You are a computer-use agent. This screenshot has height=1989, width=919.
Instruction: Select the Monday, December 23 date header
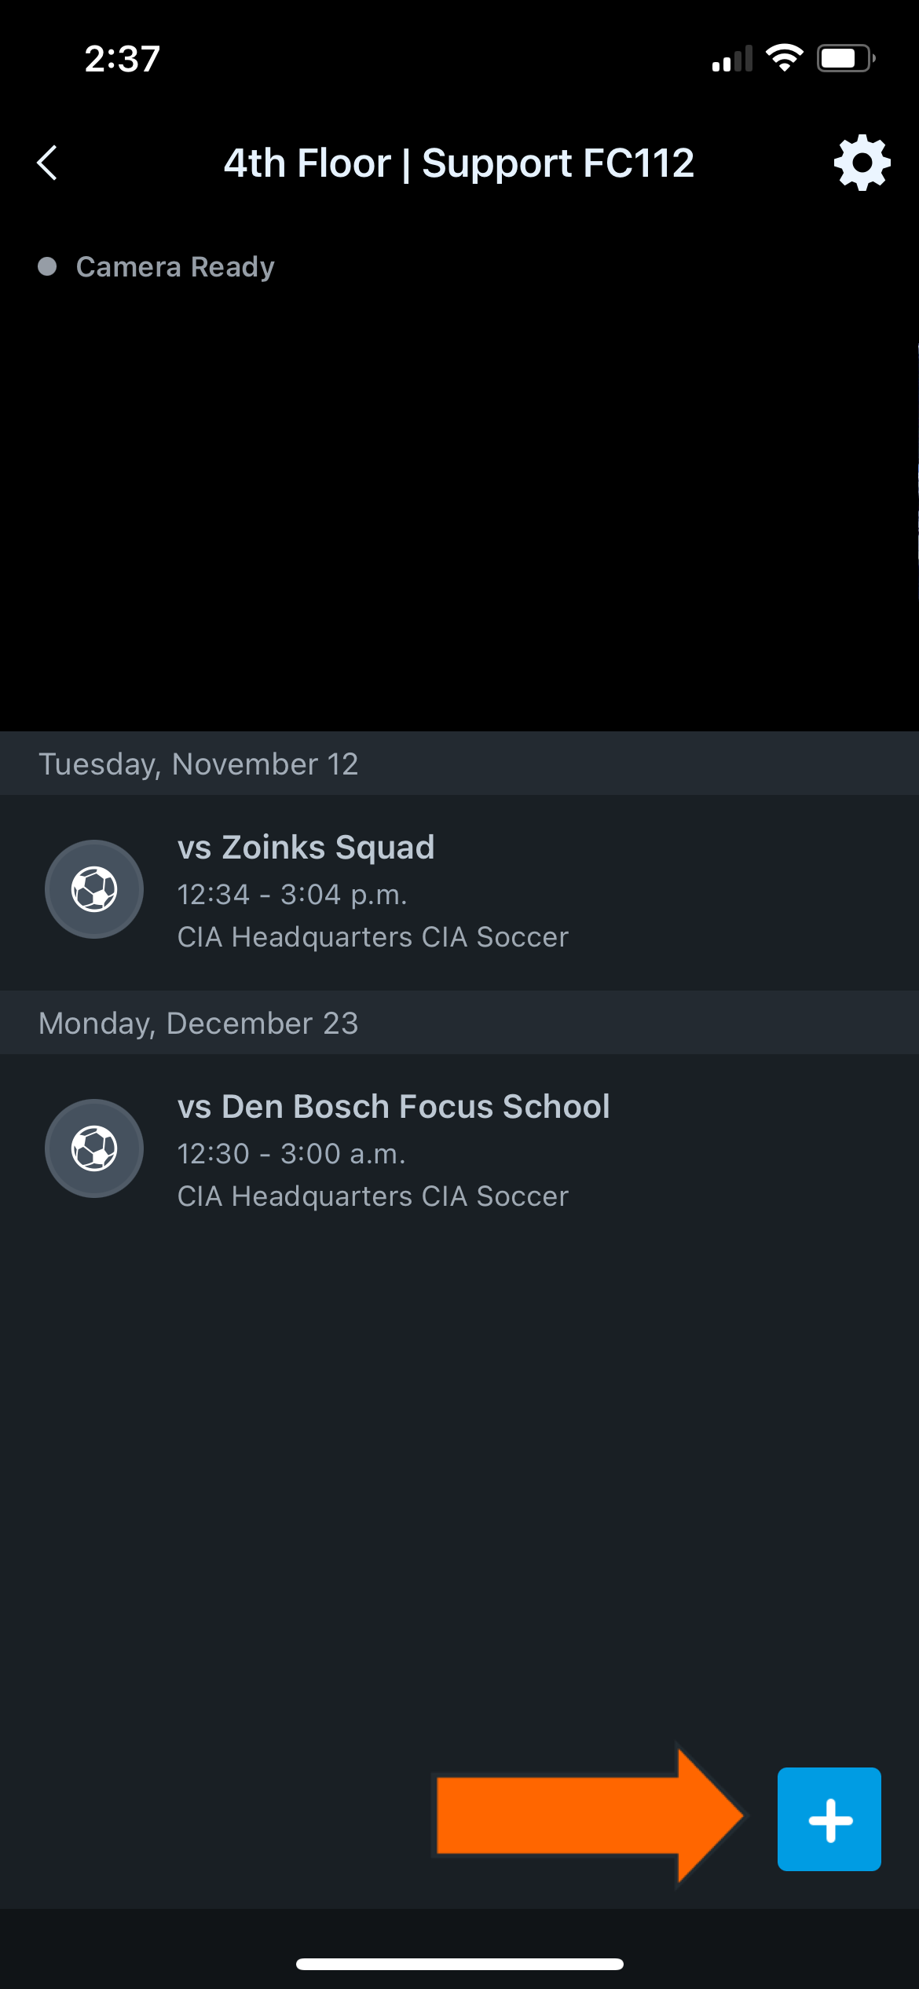point(198,1022)
